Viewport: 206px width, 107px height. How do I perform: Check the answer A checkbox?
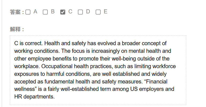click(x=28, y=12)
